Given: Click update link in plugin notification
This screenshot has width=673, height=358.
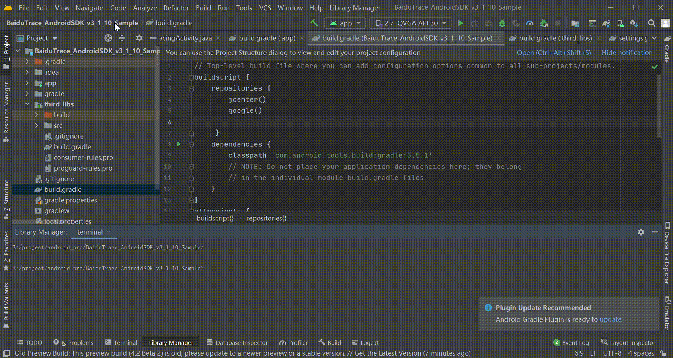Looking at the screenshot, I should 610,319.
